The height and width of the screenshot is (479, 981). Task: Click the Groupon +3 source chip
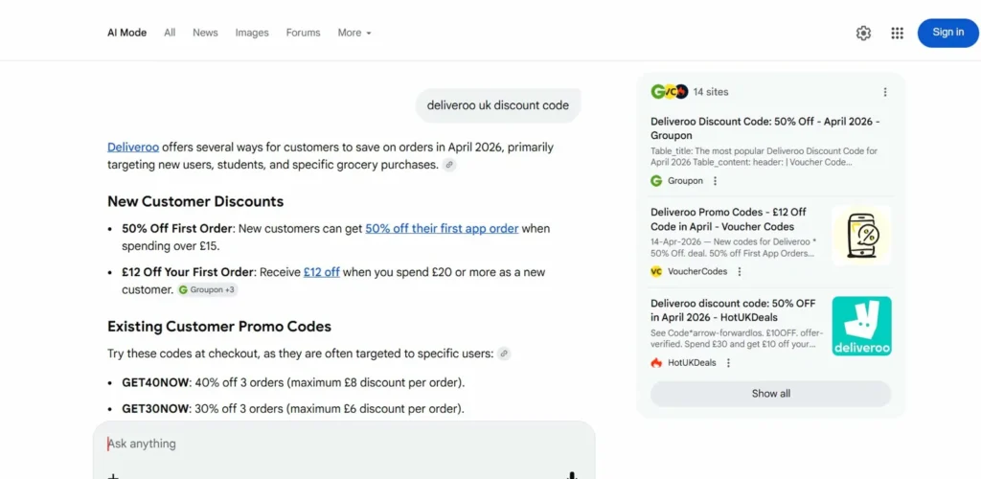207,289
